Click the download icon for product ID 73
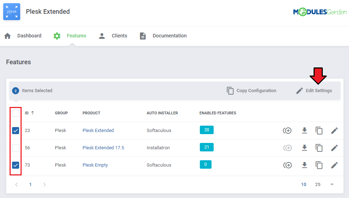Screen dimensions: 349x198 304,165
